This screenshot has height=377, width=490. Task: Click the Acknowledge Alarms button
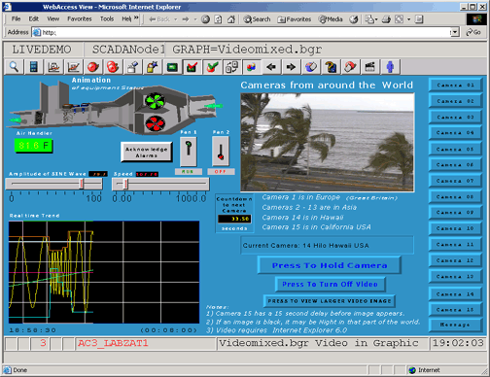coord(147,152)
